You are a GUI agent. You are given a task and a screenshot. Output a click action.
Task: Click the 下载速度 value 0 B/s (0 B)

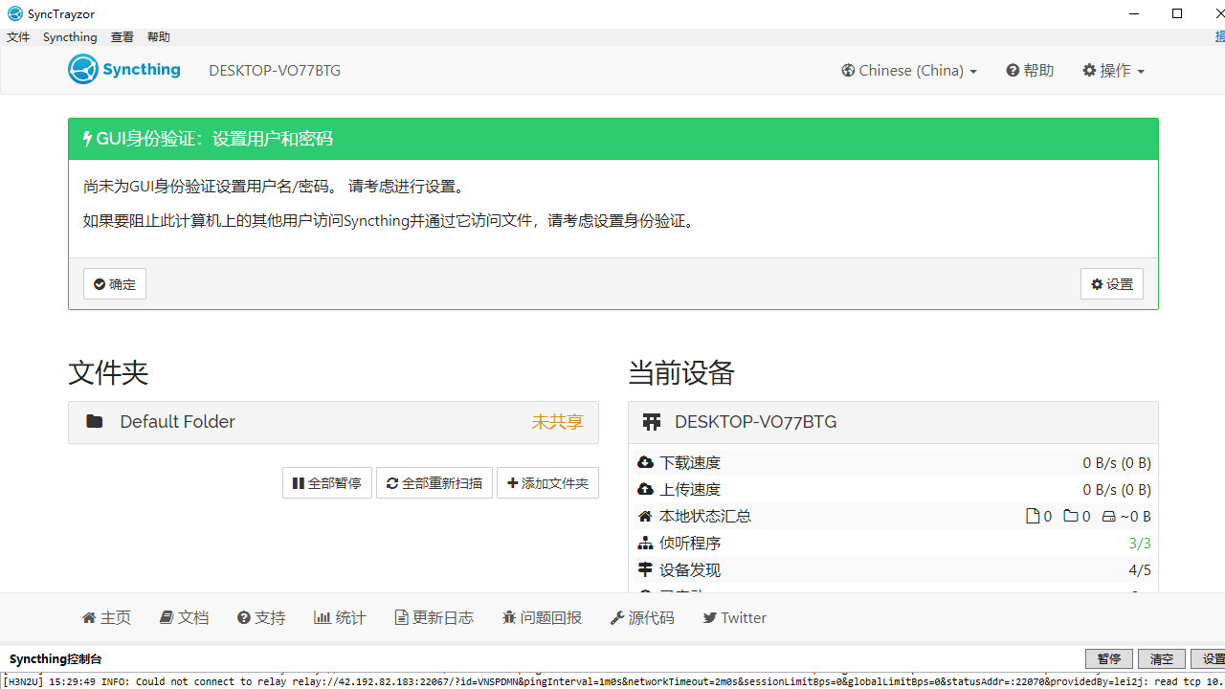1117,463
